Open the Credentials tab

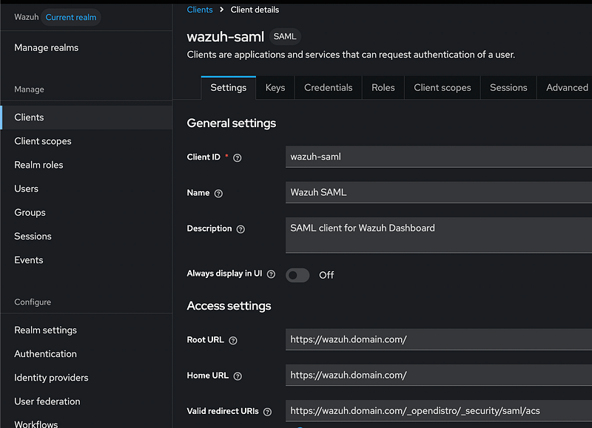click(x=328, y=88)
